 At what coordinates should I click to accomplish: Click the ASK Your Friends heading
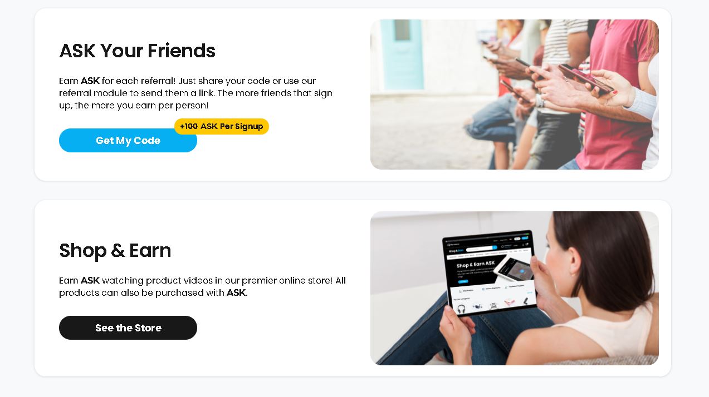click(137, 51)
